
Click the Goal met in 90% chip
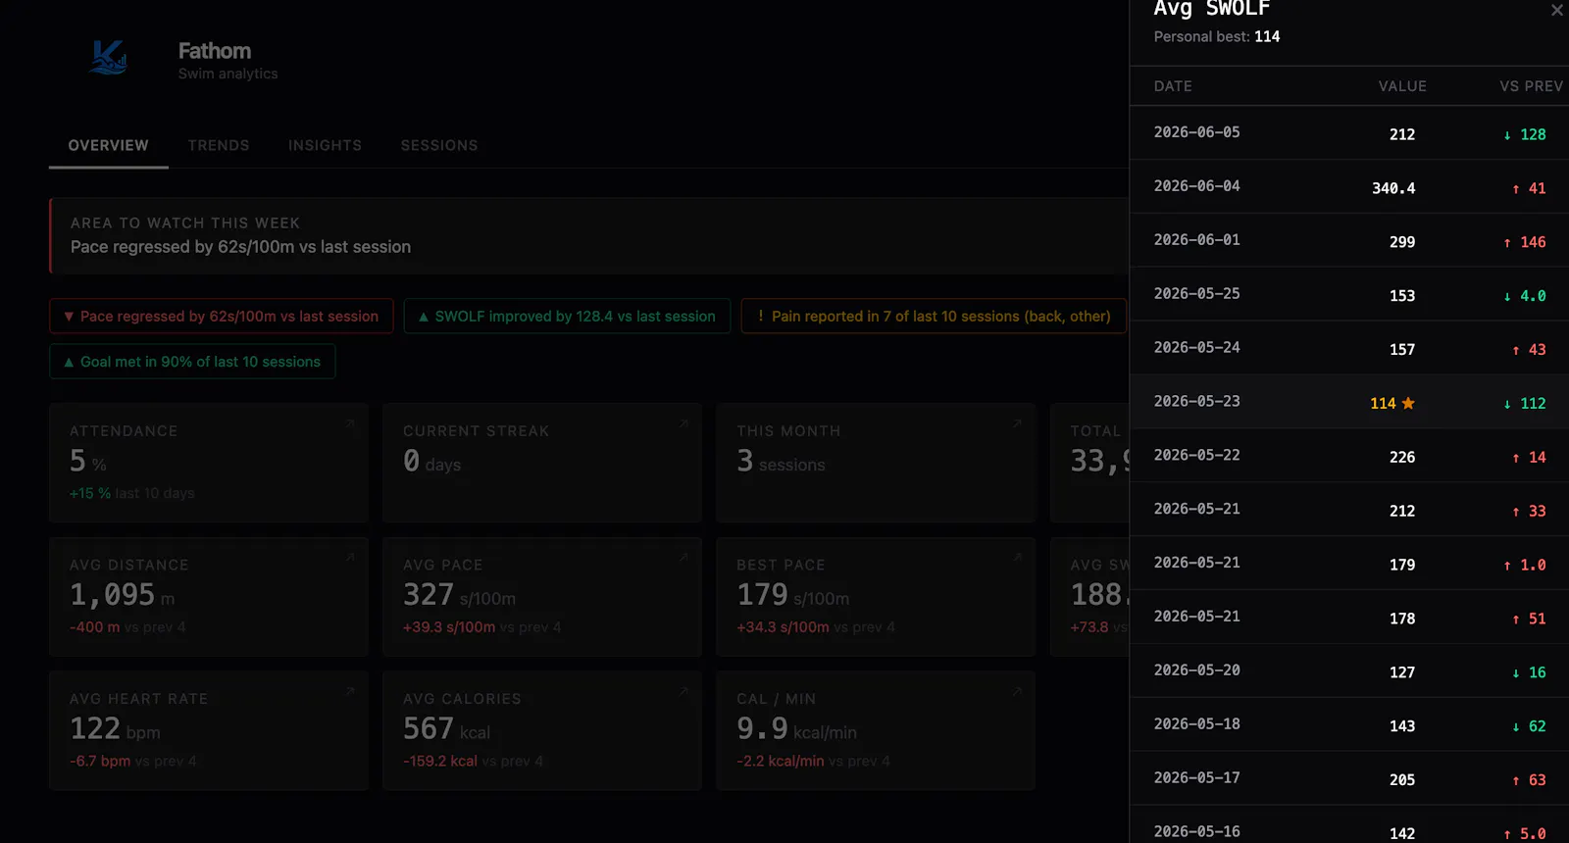point(192,362)
